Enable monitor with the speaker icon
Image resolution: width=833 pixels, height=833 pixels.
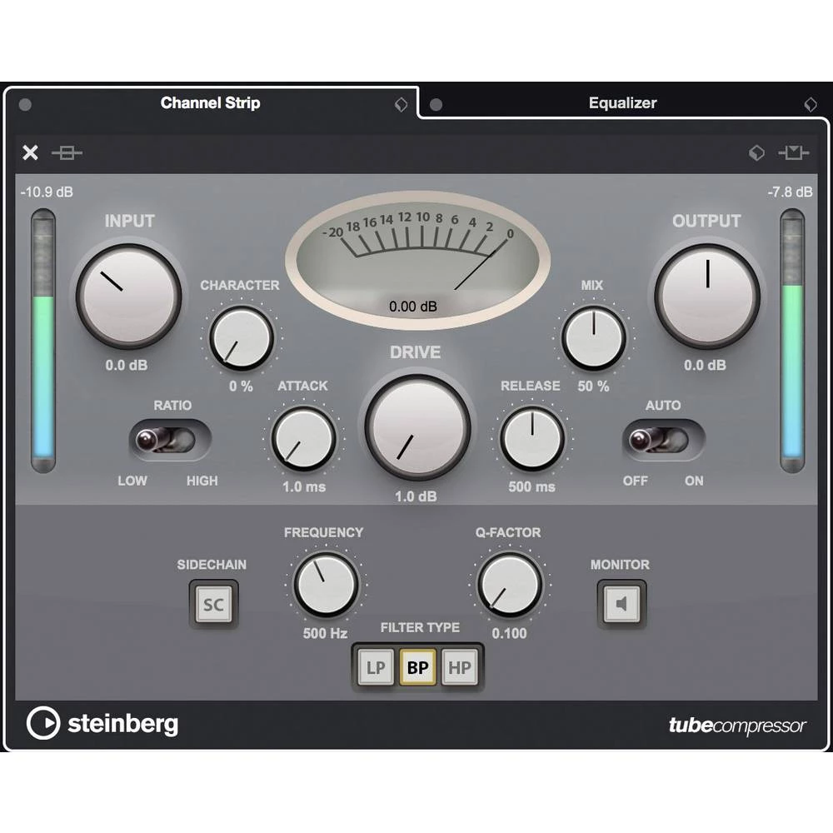tap(621, 604)
